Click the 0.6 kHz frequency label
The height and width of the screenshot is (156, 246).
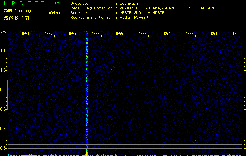pyautogui.click(x=3, y=148)
